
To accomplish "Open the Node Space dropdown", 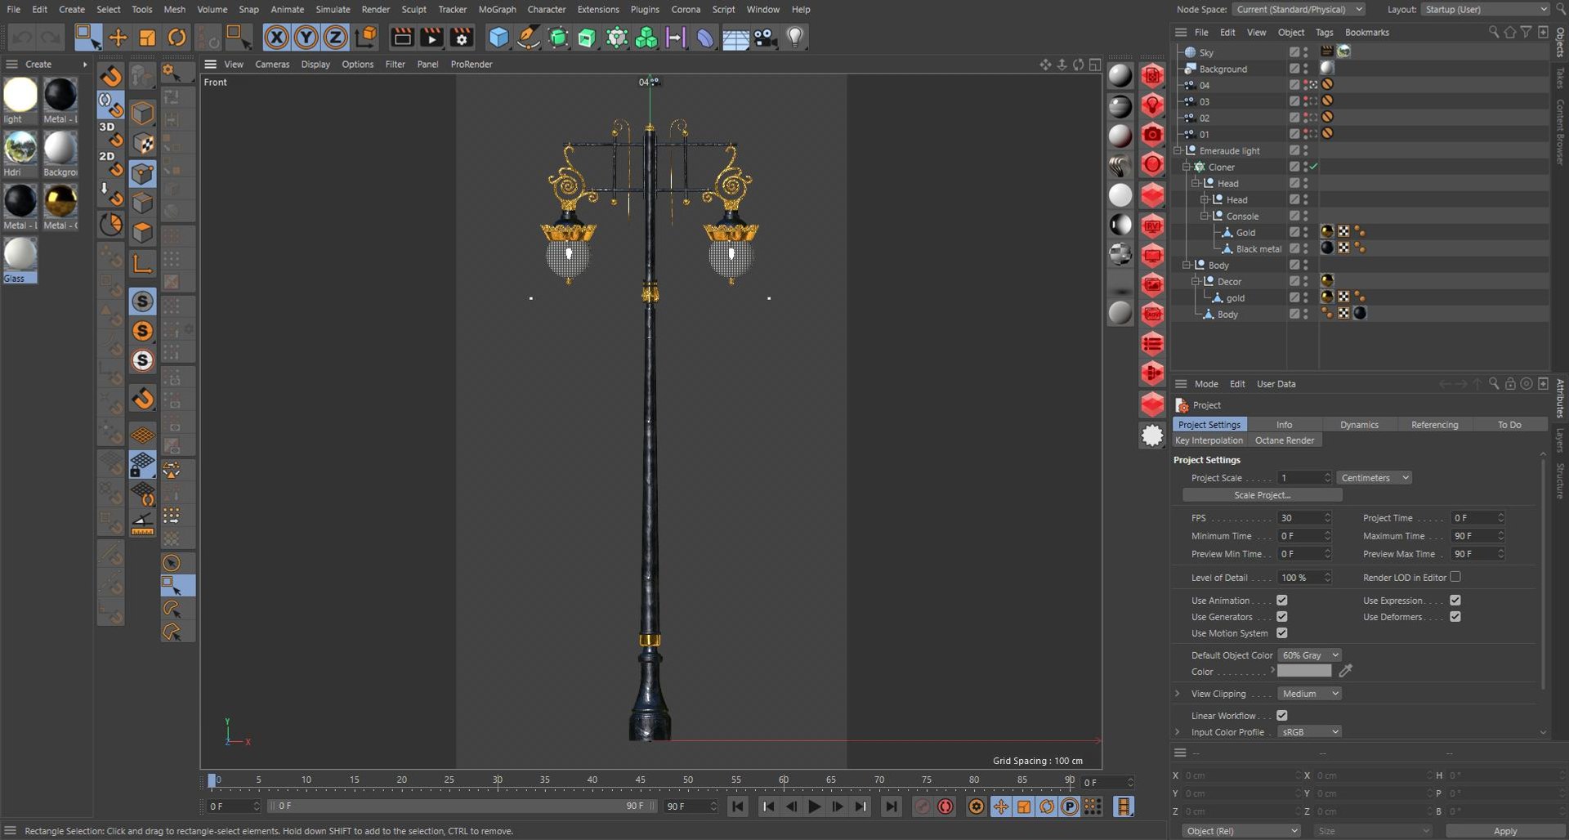I will (1299, 9).
